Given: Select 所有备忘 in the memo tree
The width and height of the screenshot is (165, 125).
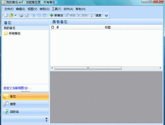Looking at the screenshot, I should pos(15,33).
